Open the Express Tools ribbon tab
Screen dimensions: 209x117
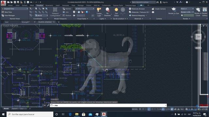[x=118, y=6]
